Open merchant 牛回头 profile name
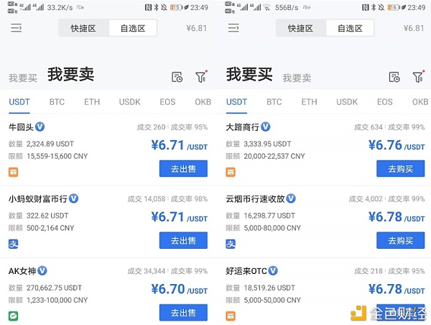Screen dimensions: 431x325 pos(21,127)
